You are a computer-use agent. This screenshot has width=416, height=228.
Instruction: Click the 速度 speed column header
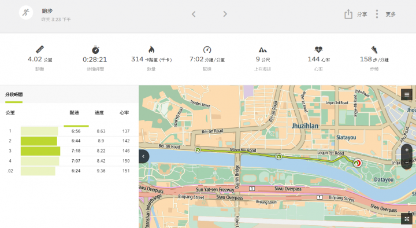(99, 113)
